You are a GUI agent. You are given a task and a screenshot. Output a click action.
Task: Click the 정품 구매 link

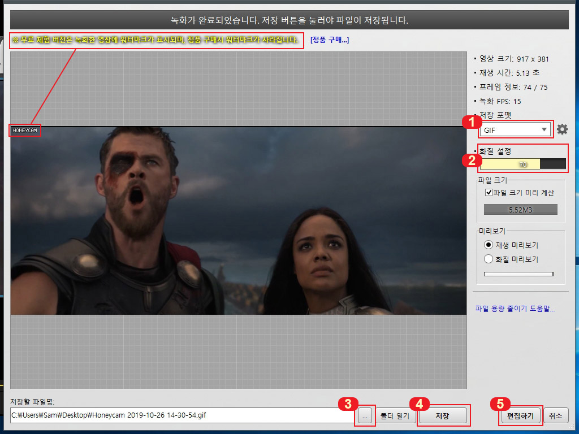pyautogui.click(x=330, y=40)
